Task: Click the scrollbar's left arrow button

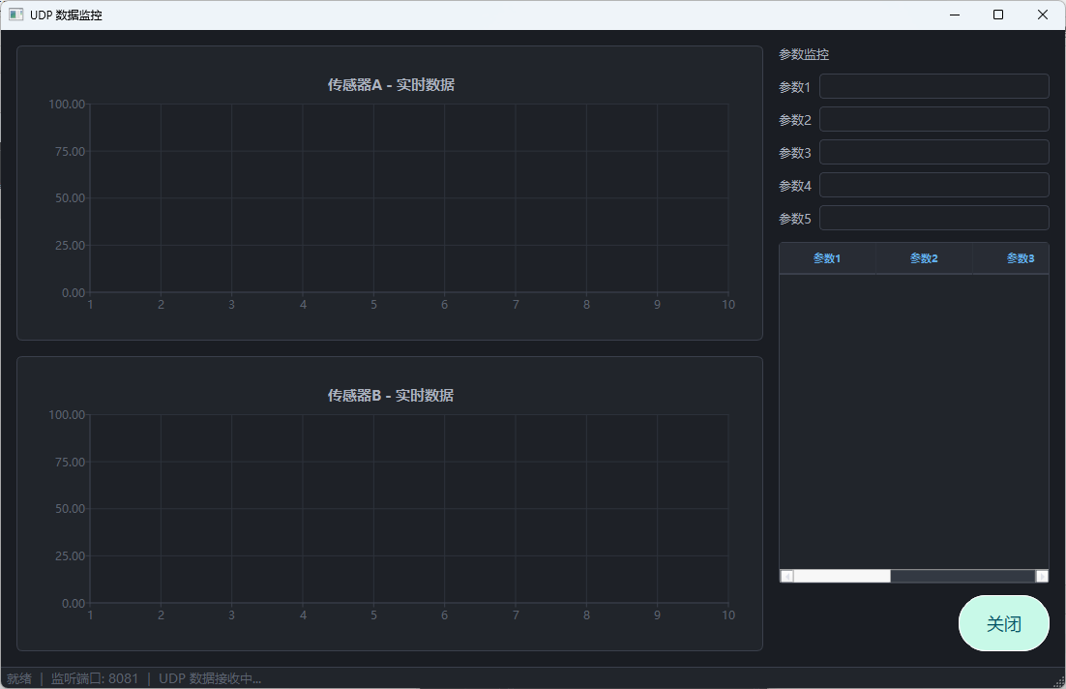Action: coord(786,576)
